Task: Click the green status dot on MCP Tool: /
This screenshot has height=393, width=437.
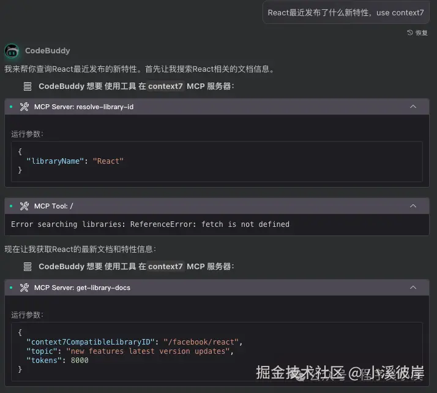Action: [x=11, y=206]
